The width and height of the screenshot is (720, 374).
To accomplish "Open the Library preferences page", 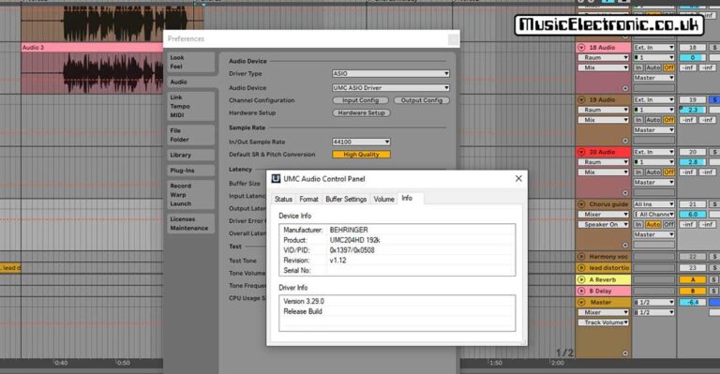I will pos(190,155).
